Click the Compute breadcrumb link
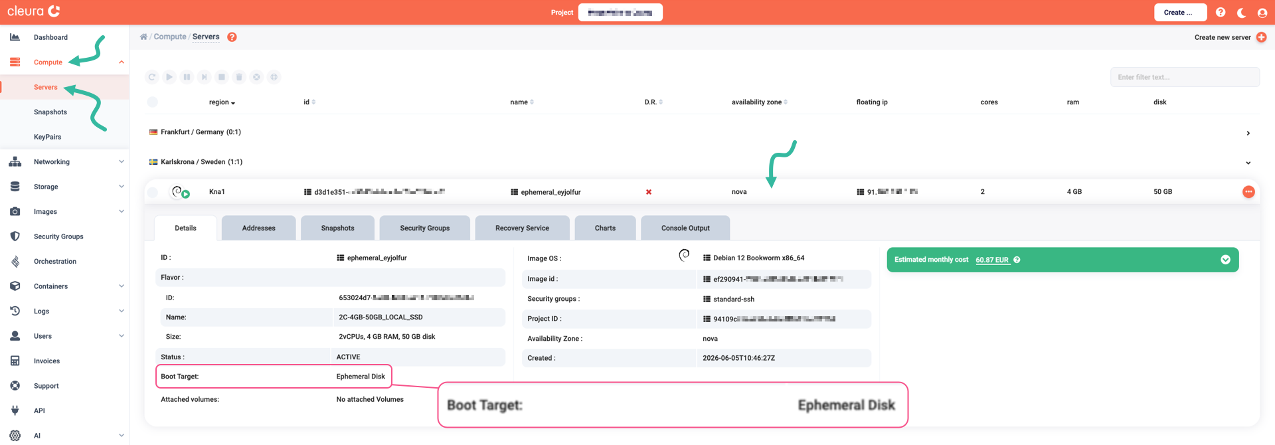1275x445 pixels. click(170, 37)
